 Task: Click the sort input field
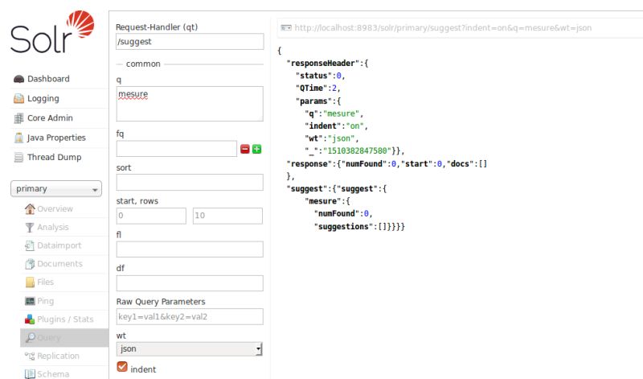click(190, 183)
